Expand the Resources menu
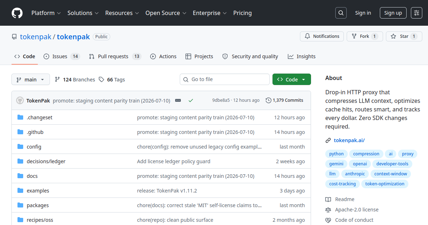Screen dimensions: 428x225 [x=122, y=13]
